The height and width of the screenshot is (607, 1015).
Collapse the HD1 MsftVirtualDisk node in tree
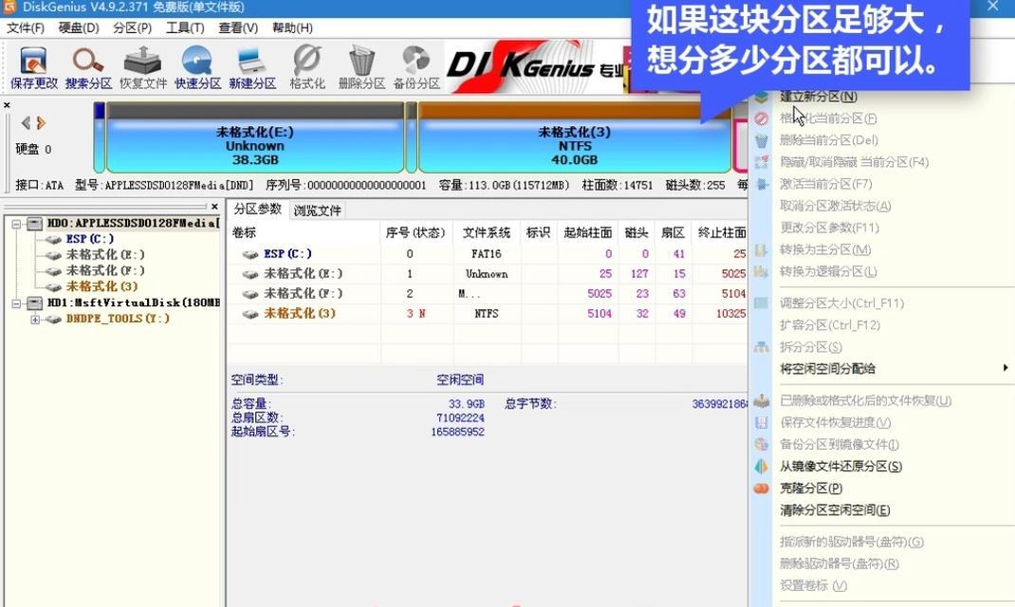[17, 303]
